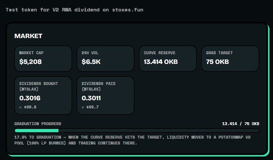
Task: Click the GRADUATION PROGRESS label
Action: [38, 124]
